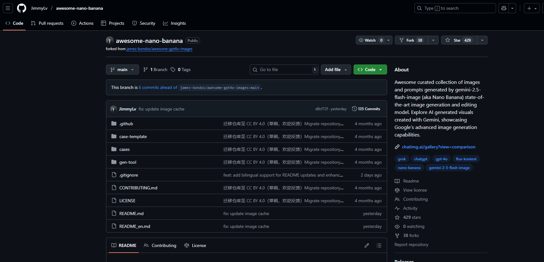
Task: Open the main branch selector
Action: (x=122, y=69)
